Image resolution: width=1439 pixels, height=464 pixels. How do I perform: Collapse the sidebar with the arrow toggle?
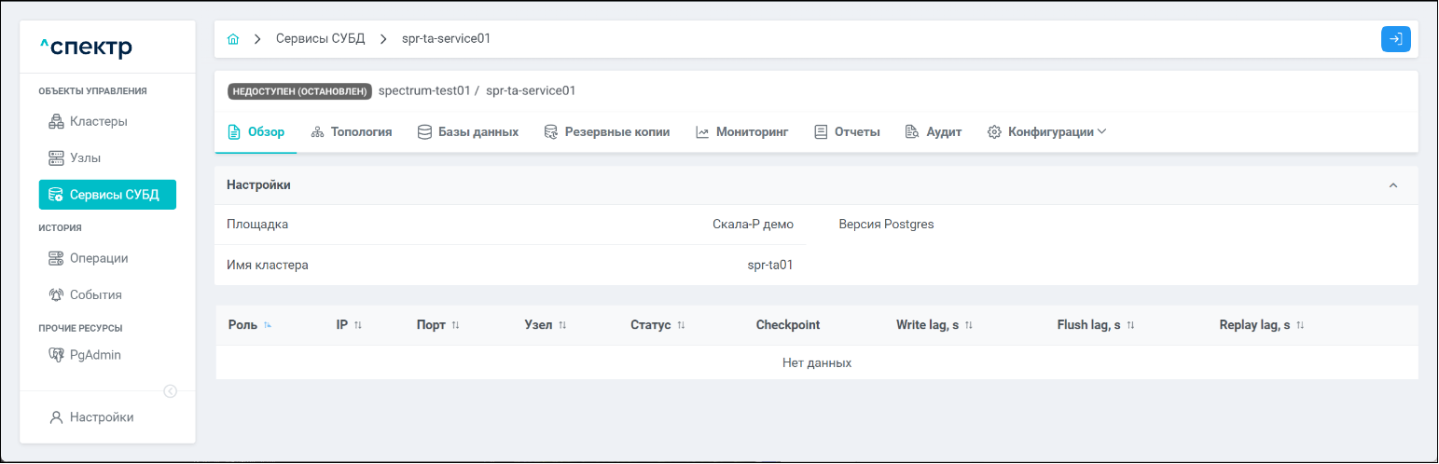click(x=171, y=391)
